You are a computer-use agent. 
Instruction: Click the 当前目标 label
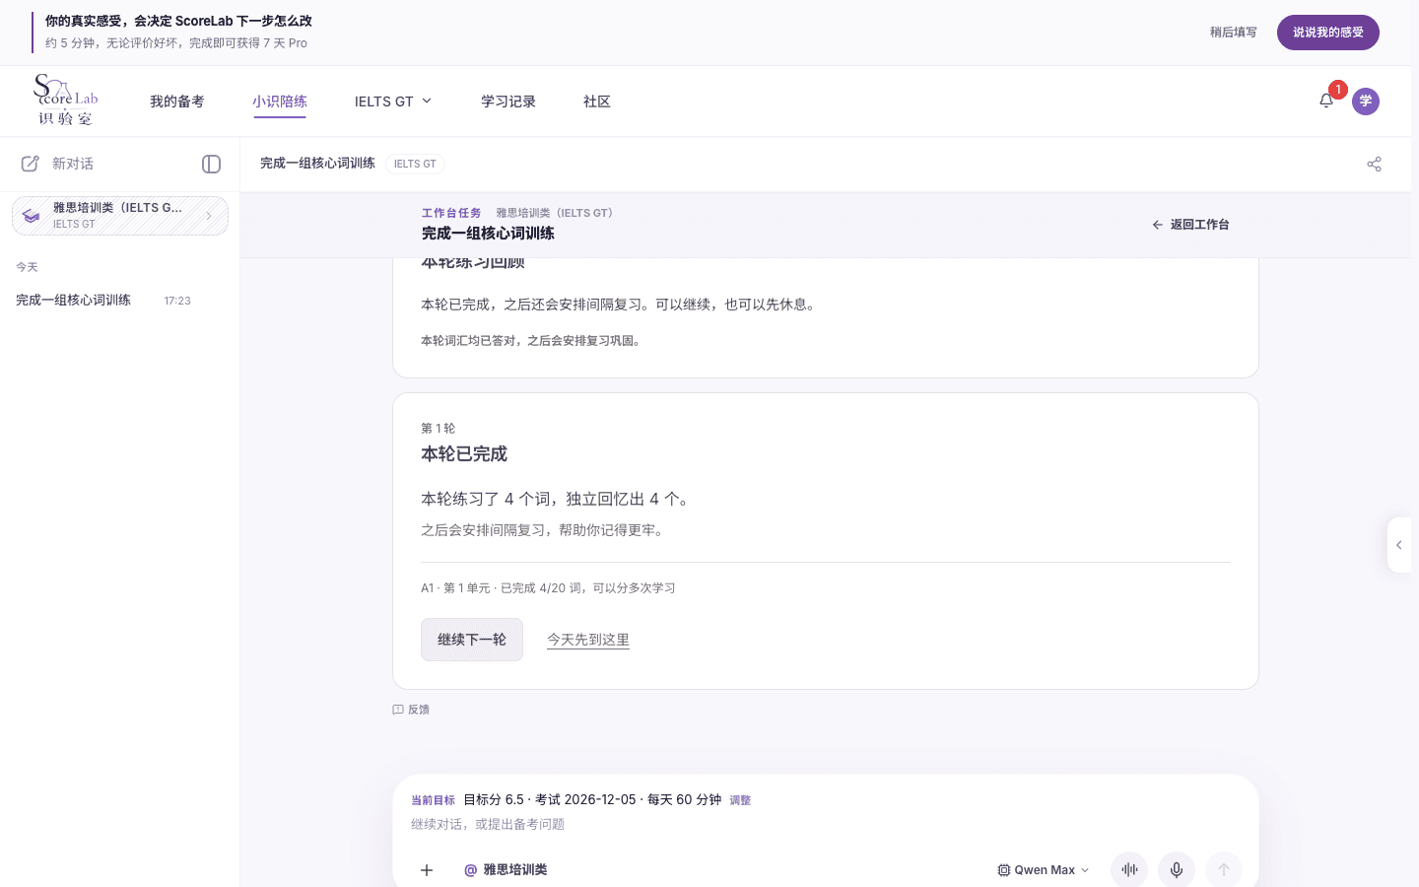433,800
